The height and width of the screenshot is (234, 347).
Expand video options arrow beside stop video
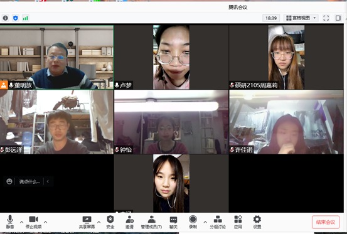(45, 222)
